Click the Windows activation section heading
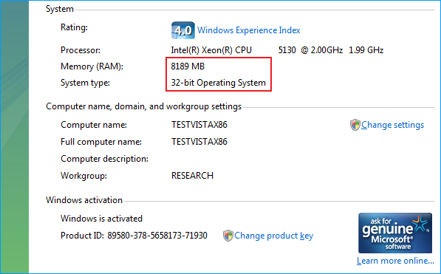Viewport: 441px width, 274px height. (x=84, y=200)
